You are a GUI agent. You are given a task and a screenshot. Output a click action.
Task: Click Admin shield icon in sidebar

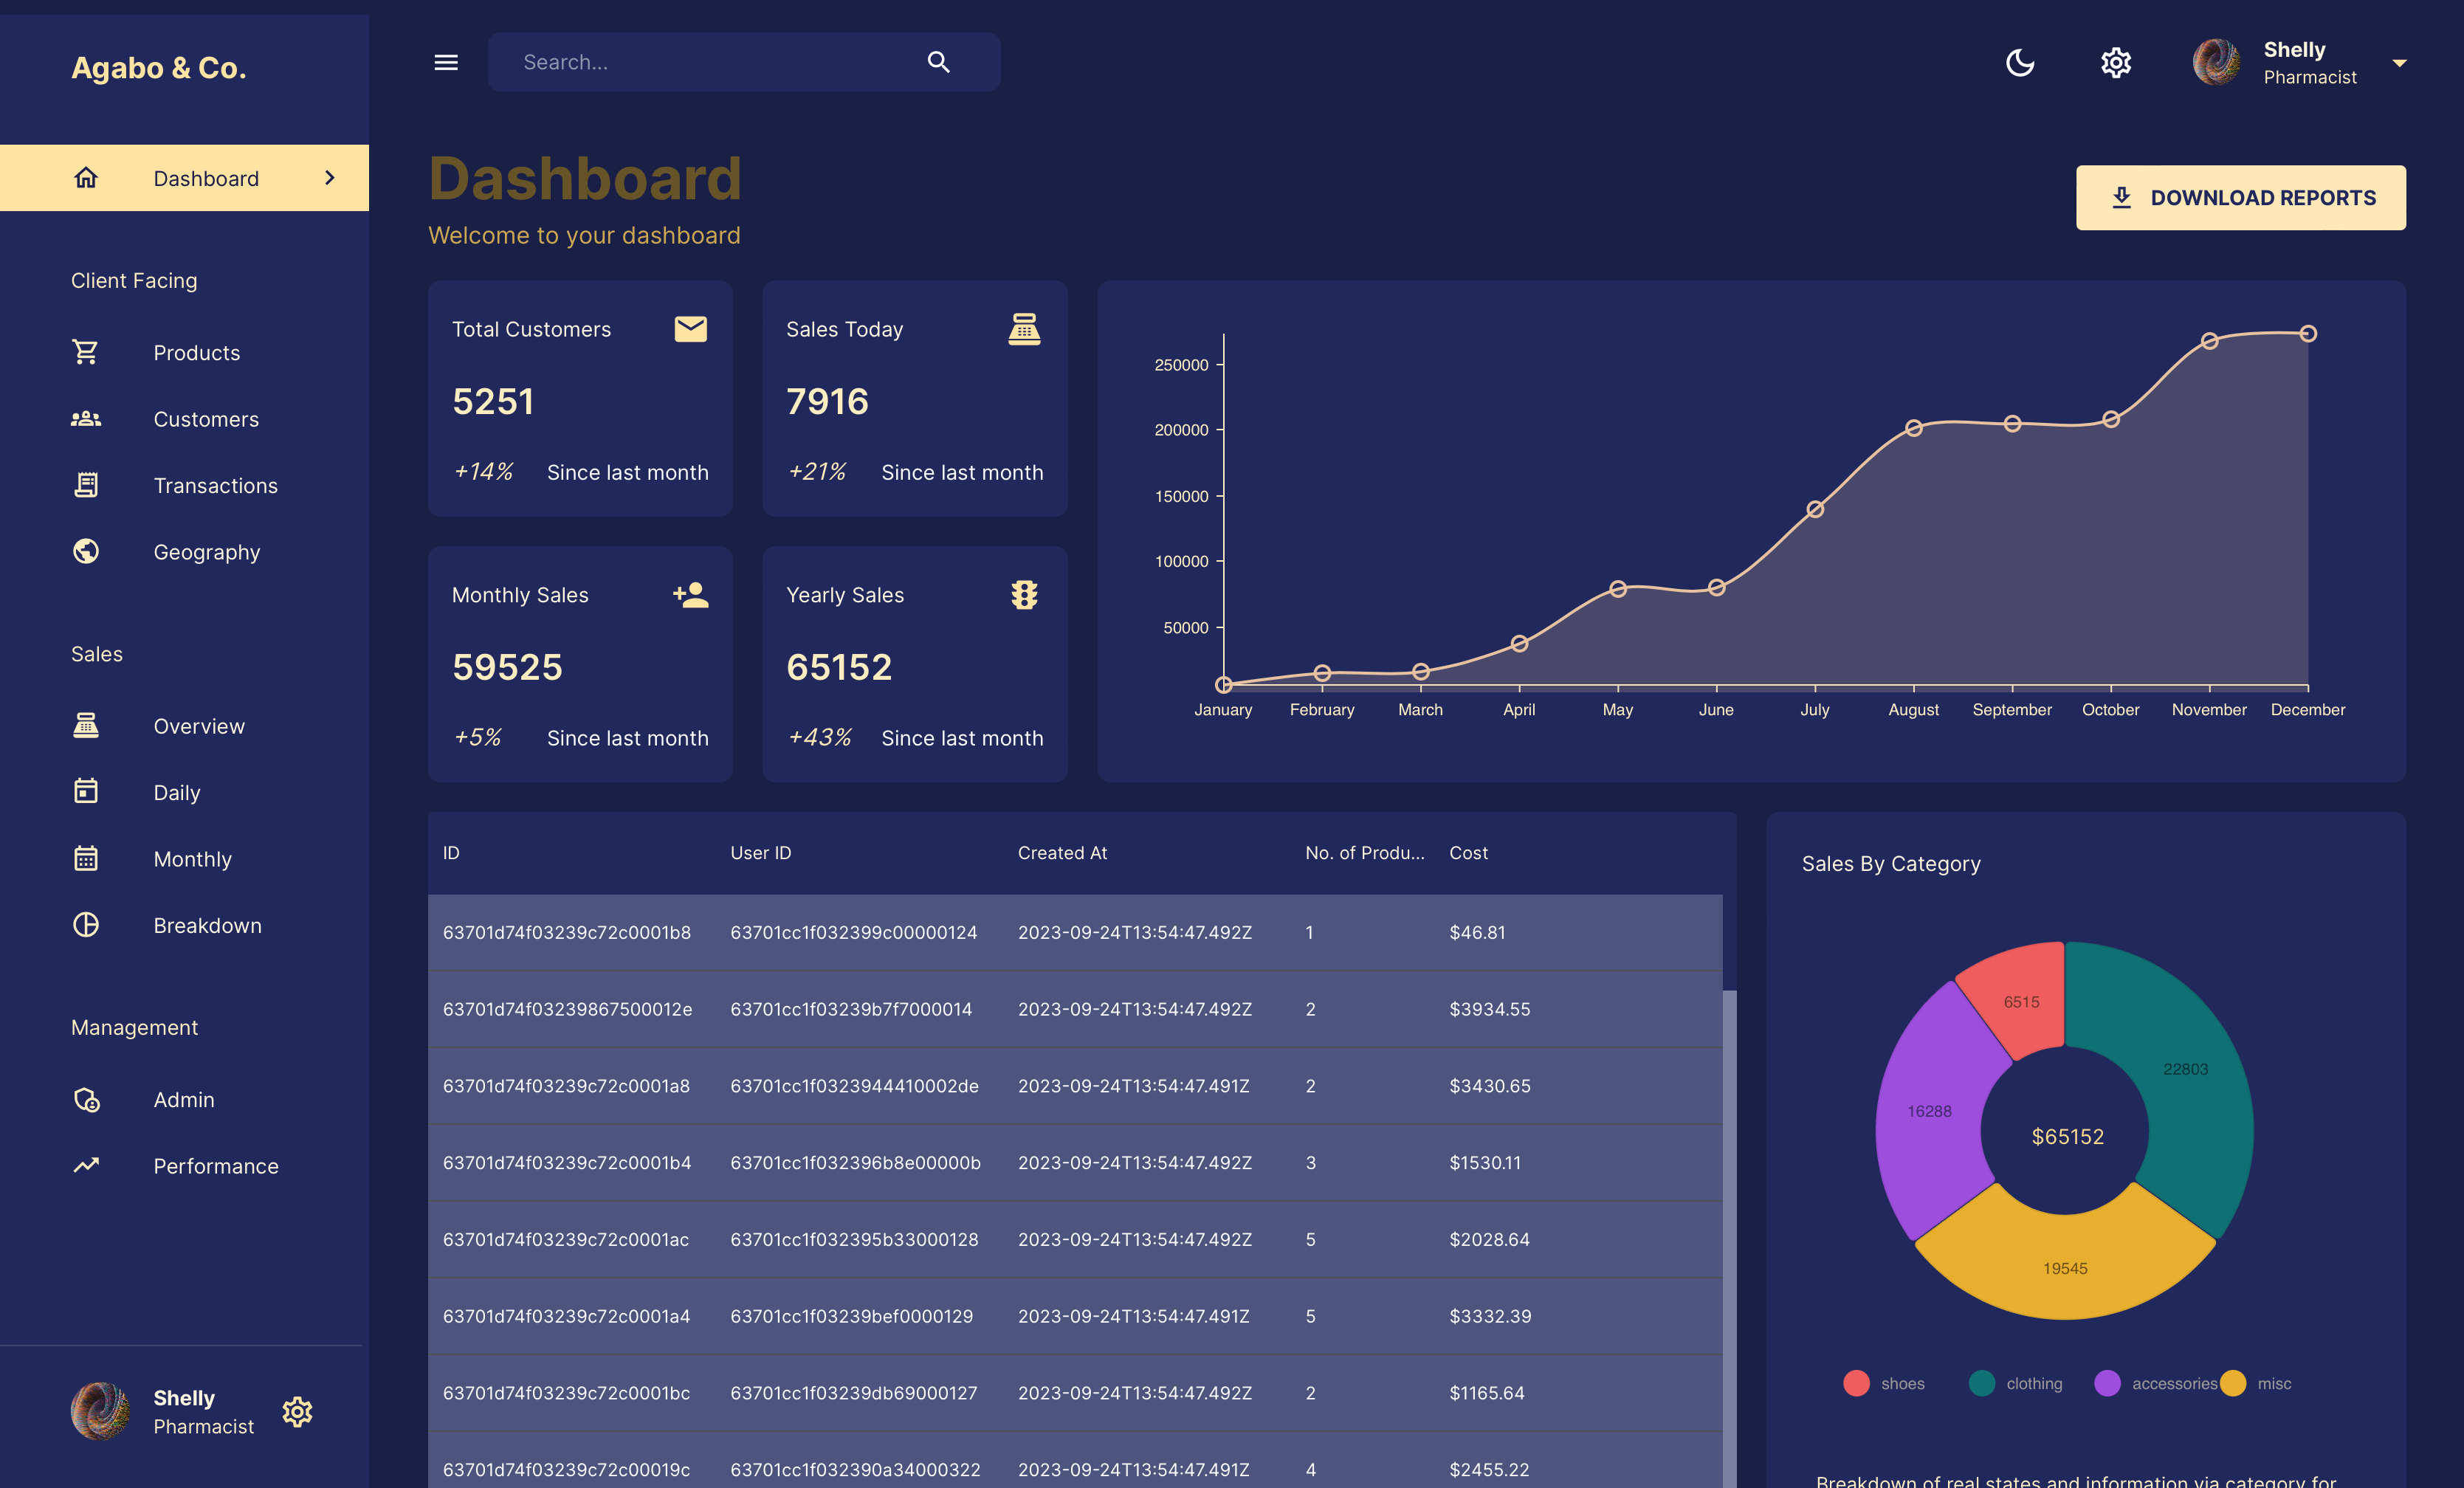pos(86,1099)
